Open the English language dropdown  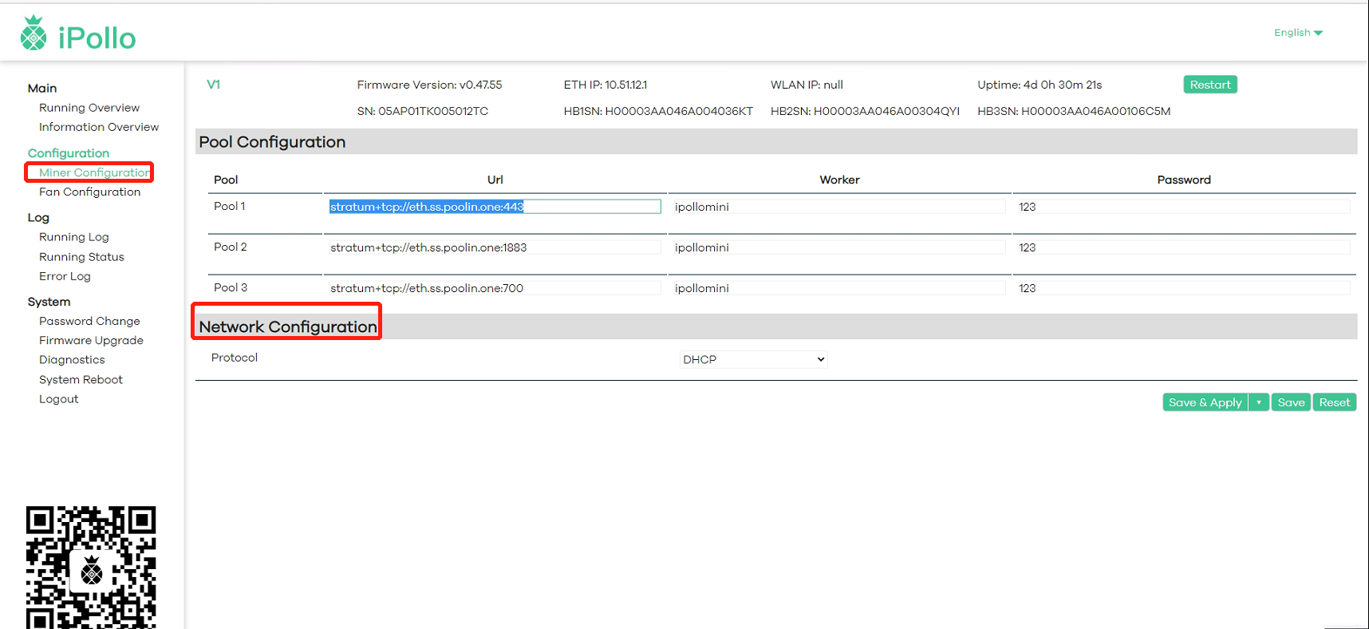coord(1298,33)
